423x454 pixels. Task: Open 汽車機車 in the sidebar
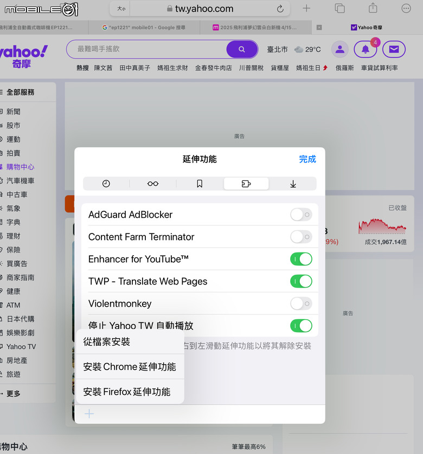click(20, 180)
